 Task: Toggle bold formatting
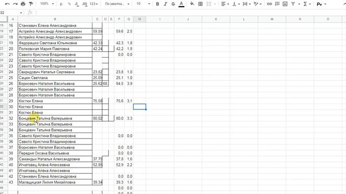(x=157, y=4)
